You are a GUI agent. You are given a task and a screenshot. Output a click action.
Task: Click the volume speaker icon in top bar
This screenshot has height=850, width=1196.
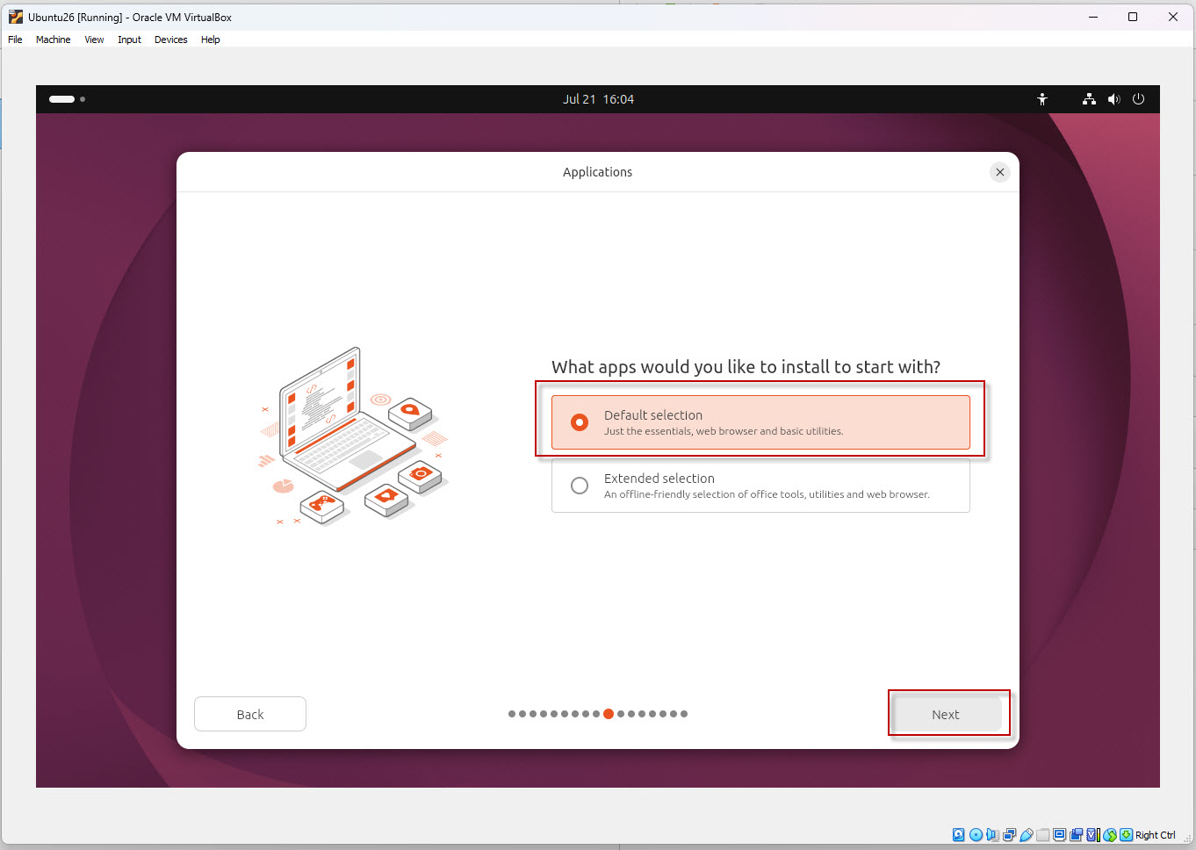pyautogui.click(x=1113, y=99)
